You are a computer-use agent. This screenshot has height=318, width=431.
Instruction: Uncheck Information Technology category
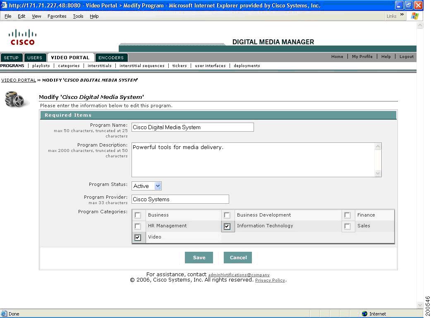[x=227, y=226]
